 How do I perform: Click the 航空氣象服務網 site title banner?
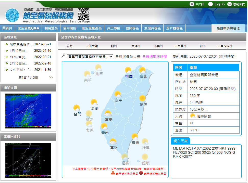coord(48,16)
